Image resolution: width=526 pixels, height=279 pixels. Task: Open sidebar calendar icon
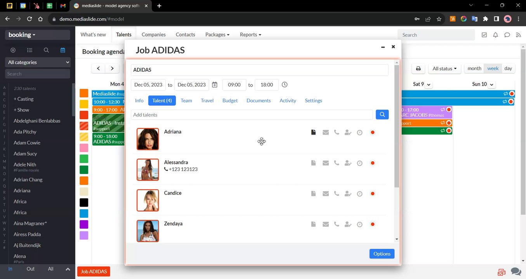coord(63,50)
